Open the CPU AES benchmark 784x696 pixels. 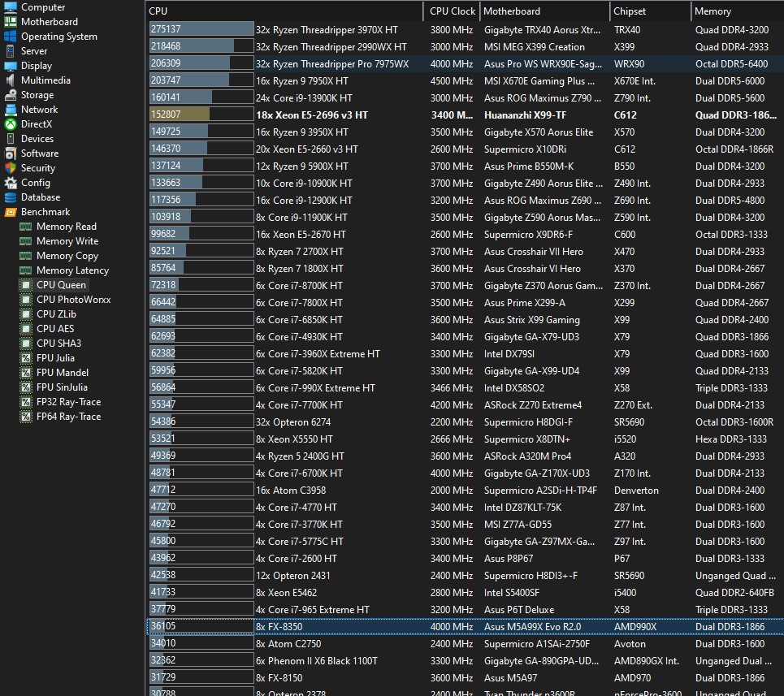click(x=55, y=329)
